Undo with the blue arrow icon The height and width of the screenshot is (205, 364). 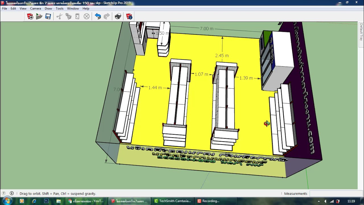pos(98,17)
